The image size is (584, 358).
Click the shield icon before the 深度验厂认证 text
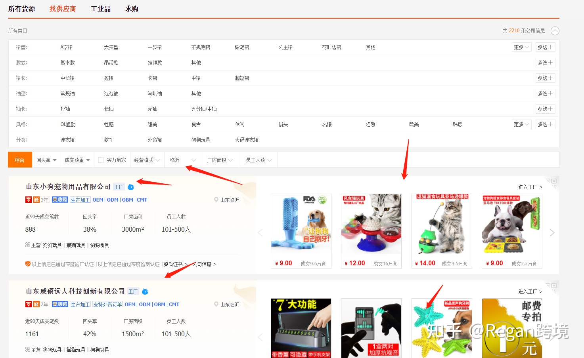click(x=27, y=264)
